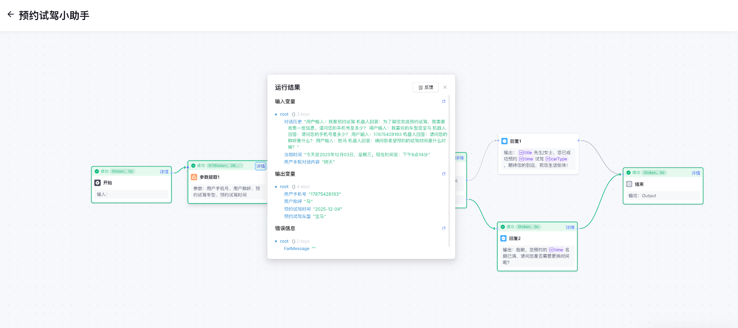Click the green success check on 回复2 node
Screen dimensions: 738x328
pos(503,227)
